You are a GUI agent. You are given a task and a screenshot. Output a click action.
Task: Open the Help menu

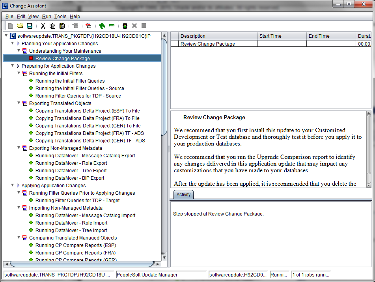click(x=75, y=17)
